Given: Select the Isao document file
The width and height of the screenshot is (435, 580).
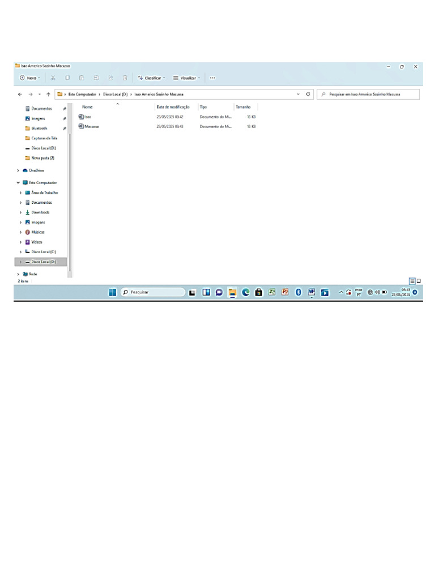Looking at the screenshot, I should pos(85,117).
